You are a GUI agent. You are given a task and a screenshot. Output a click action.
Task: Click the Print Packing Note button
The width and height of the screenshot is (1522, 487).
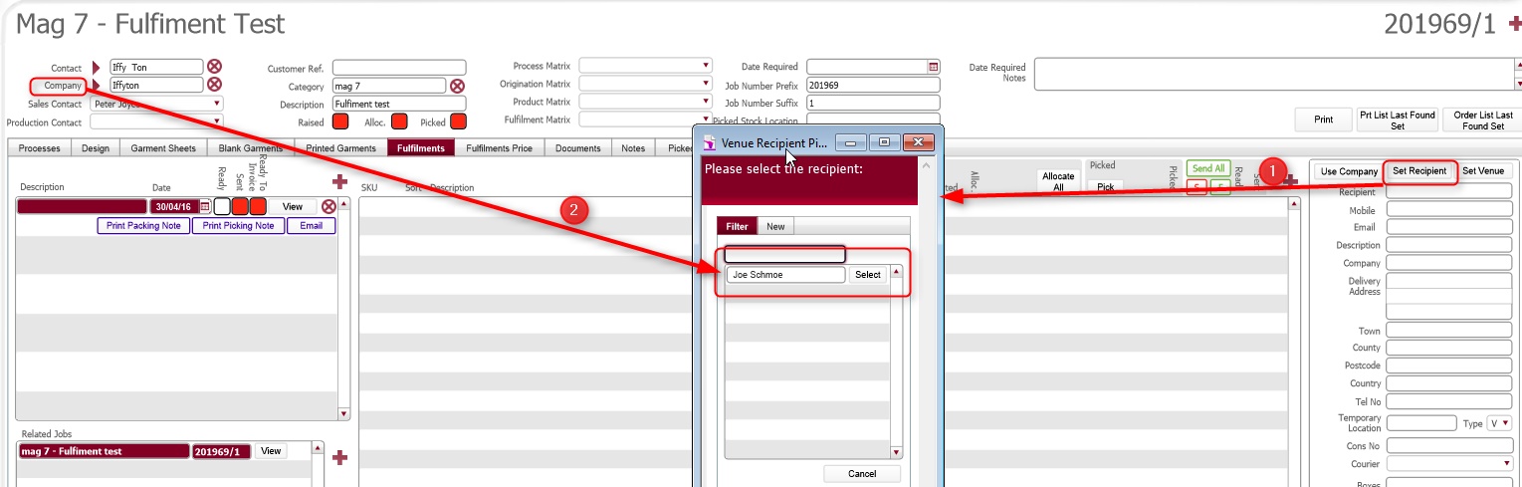pos(143,225)
